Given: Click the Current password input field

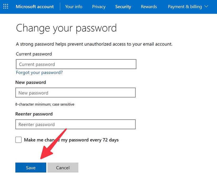Looking at the screenshot, I should tap(76, 64).
